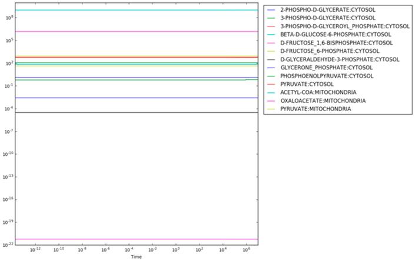This screenshot has height=261, width=415.
Task: Select the 3-PHOSPHO-D-GLYCERATE:CYTOSOL legend entry
Action: [x=327, y=18]
